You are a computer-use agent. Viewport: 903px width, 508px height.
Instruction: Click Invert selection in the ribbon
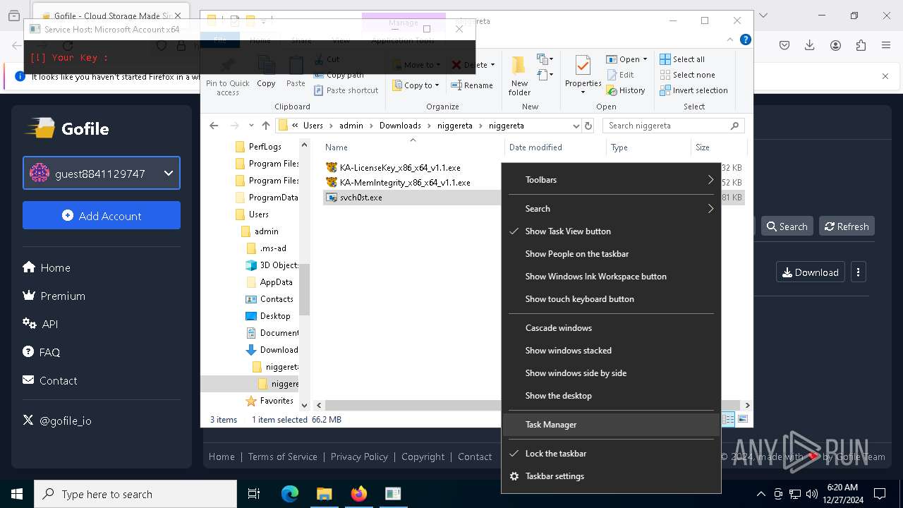693,90
